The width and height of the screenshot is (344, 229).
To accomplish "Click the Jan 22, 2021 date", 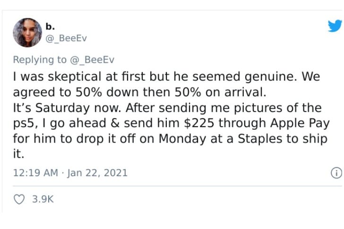I will [97, 173].
